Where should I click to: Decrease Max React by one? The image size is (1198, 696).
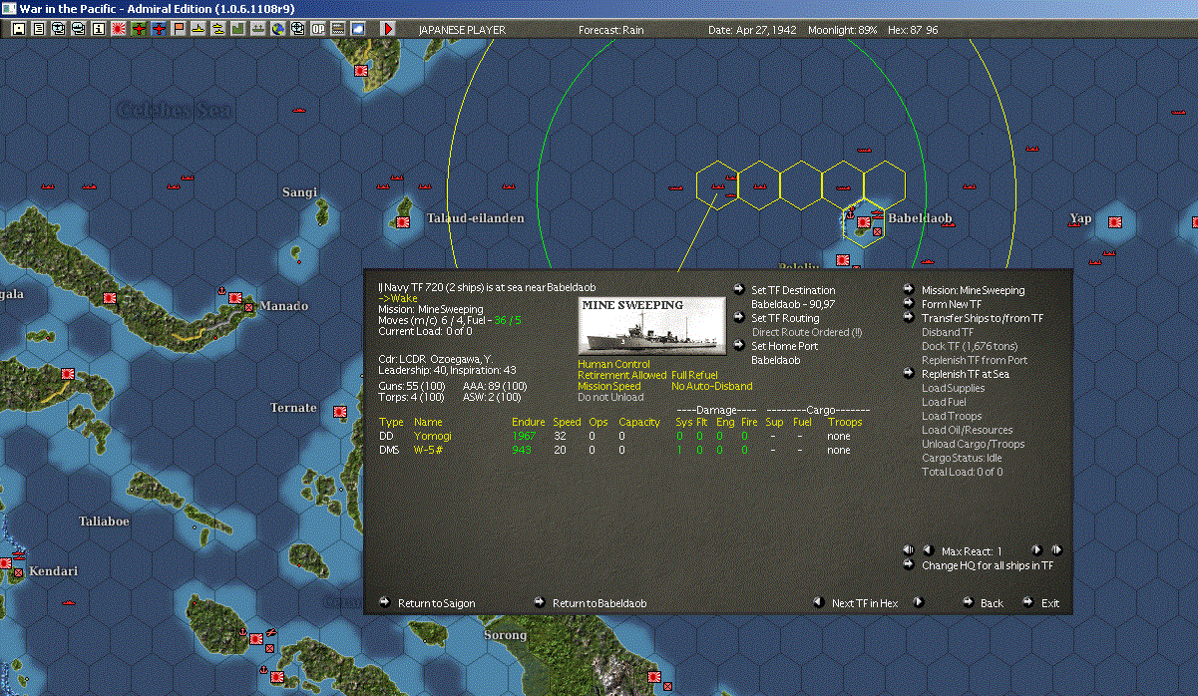927,550
